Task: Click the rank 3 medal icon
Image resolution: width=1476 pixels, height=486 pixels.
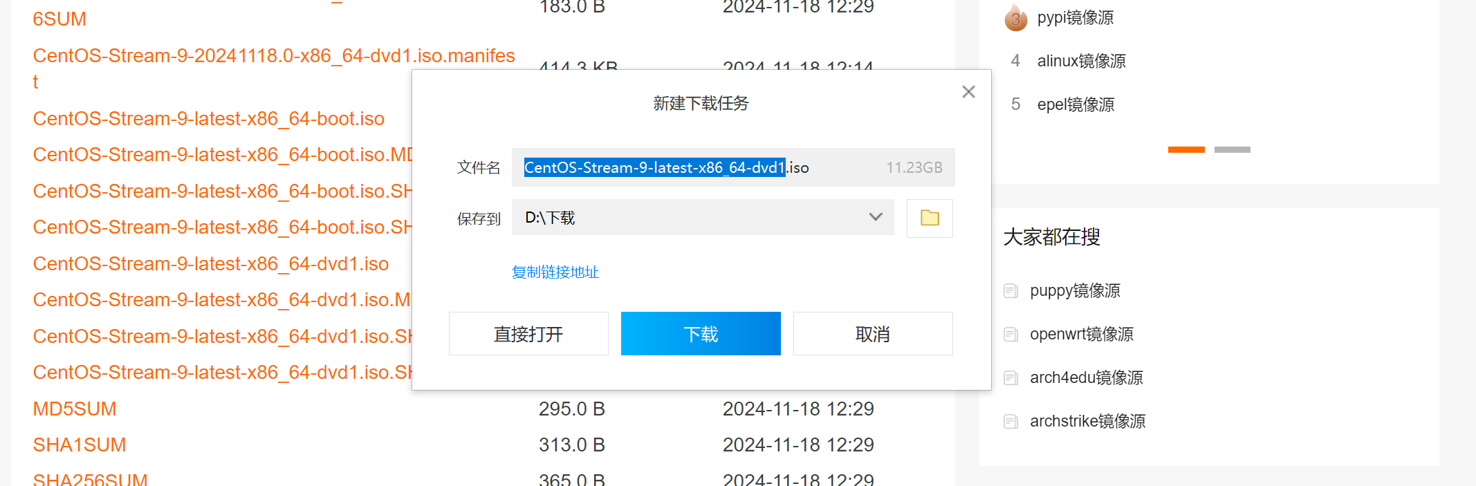Action: [x=1016, y=18]
